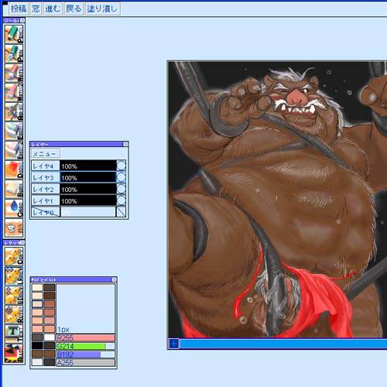Screen dimensions: 387x387
Task: Toggle visibility circle of レイヤ4
Action: pyautogui.click(x=122, y=166)
